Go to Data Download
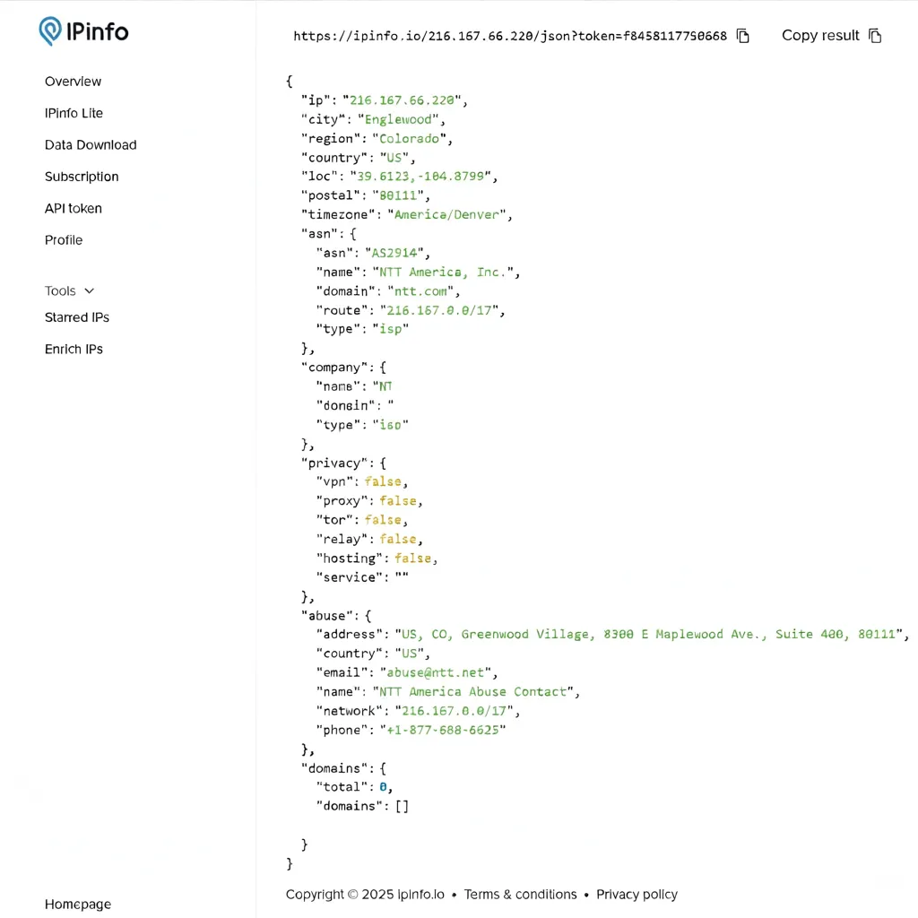Image resolution: width=918 pixels, height=918 pixels. (91, 144)
